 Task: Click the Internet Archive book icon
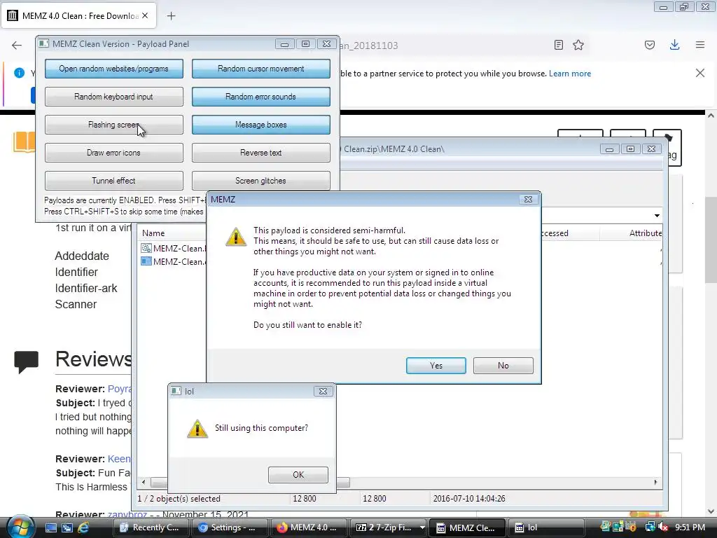(x=25, y=142)
